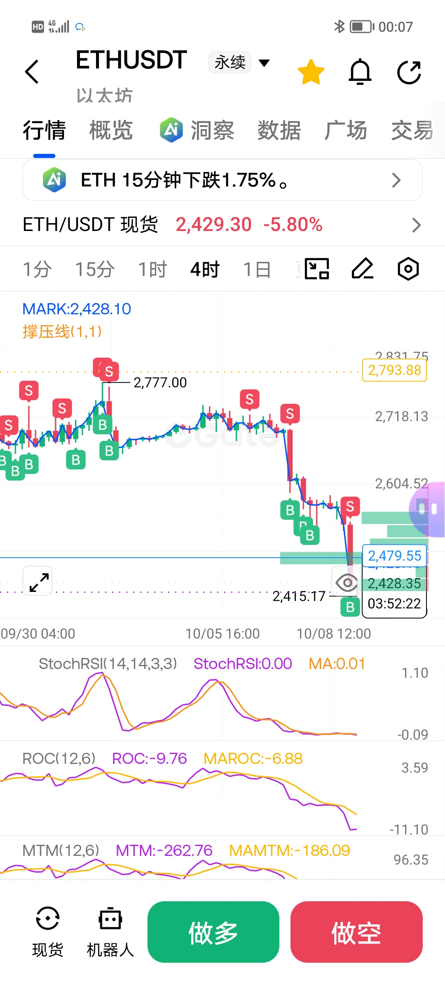The image size is (445, 985).
Task: Tap the Bluetooth status bar icon
Action: click(x=339, y=27)
